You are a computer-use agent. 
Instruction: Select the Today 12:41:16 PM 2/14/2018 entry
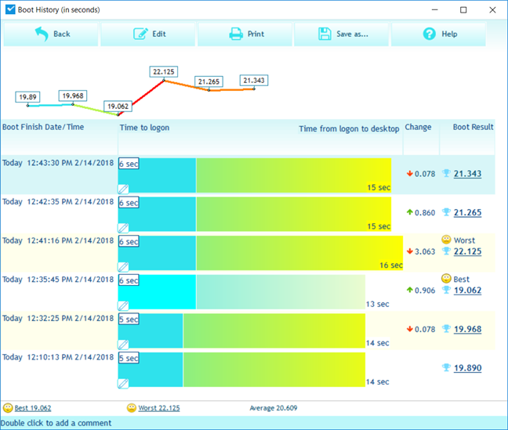(x=58, y=240)
